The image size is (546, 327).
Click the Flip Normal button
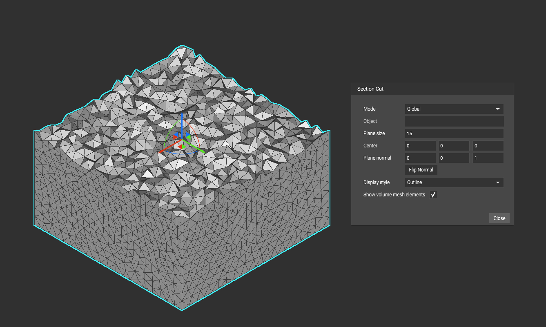421,170
